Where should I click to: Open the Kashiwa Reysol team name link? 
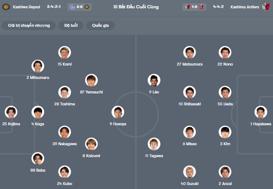coord(27,7)
